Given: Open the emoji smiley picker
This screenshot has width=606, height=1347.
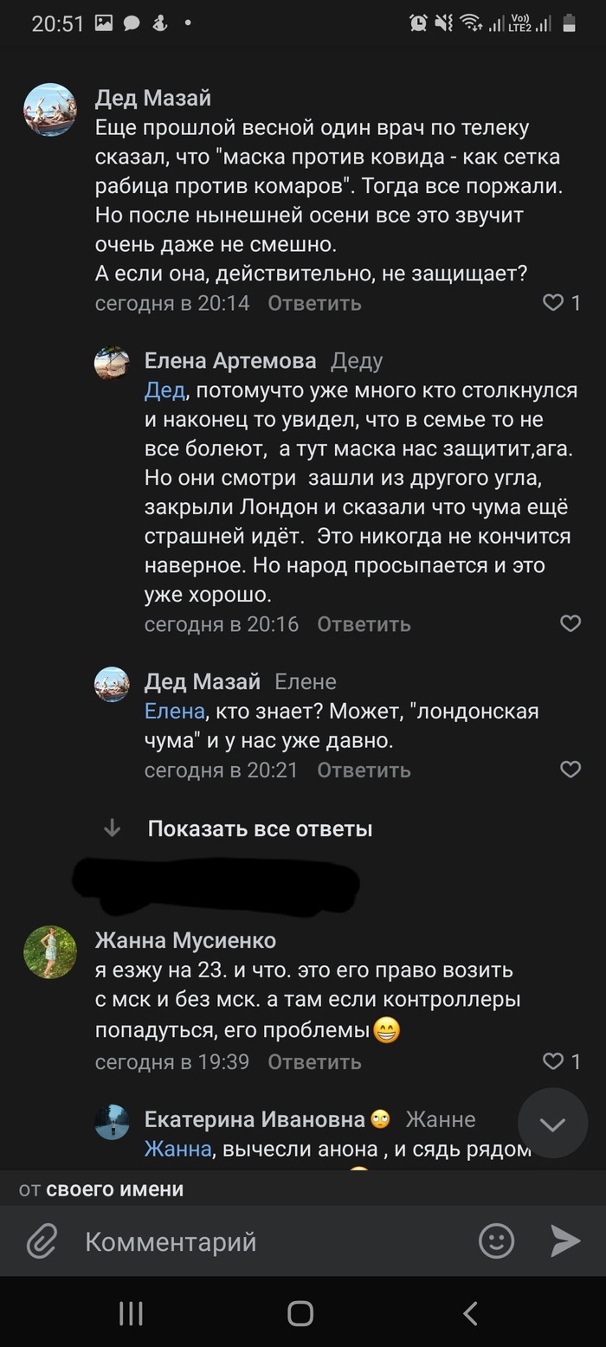Looking at the screenshot, I should [x=496, y=1241].
